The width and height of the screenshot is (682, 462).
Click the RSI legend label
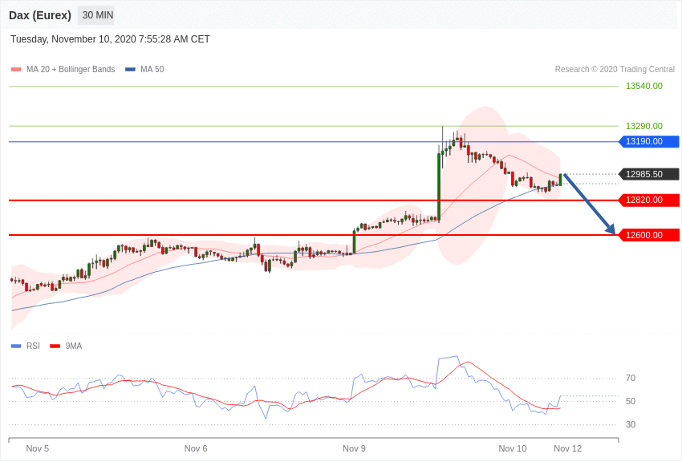(x=33, y=346)
